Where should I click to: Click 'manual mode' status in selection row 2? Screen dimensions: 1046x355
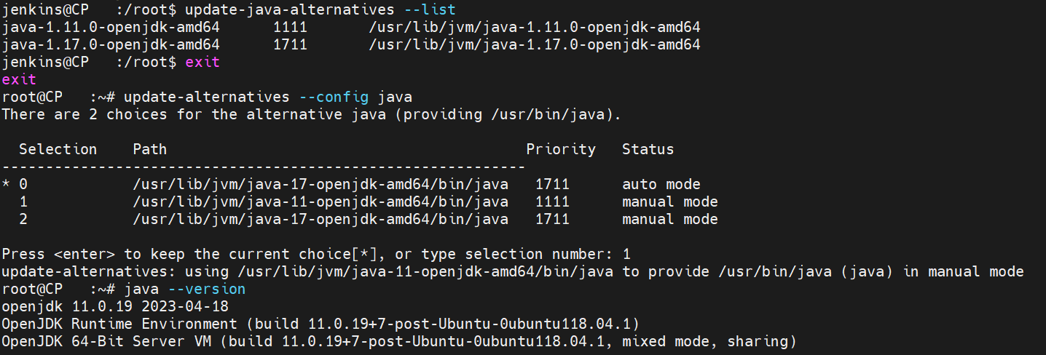[670, 220]
